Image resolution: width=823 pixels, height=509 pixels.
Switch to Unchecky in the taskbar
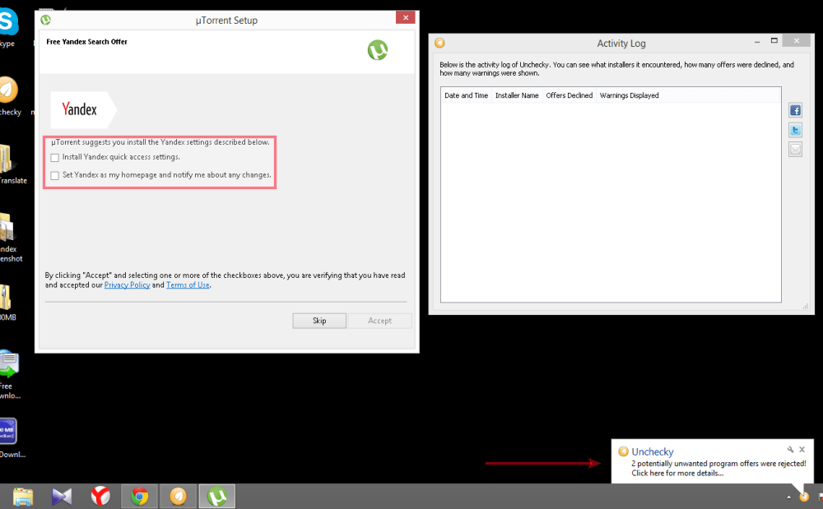(x=178, y=496)
